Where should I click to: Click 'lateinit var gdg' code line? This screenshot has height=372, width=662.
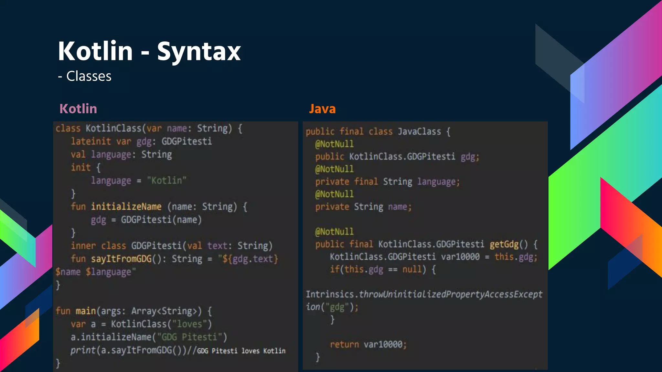(x=141, y=141)
